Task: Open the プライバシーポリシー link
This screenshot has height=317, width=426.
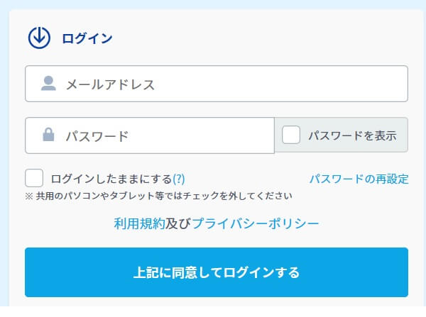Action: coord(256,223)
